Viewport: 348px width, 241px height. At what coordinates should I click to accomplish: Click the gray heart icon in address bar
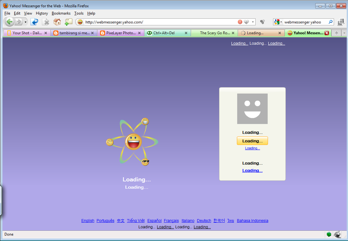point(246,22)
